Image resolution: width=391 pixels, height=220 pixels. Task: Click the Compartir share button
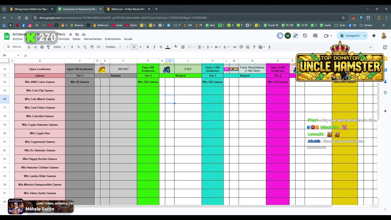pyautogui.click(x=350, y=36)
